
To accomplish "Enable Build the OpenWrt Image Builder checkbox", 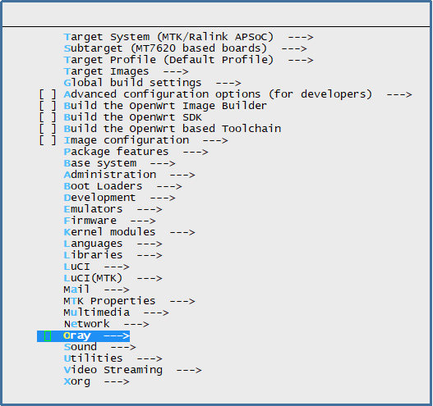I will click(48, 106).
